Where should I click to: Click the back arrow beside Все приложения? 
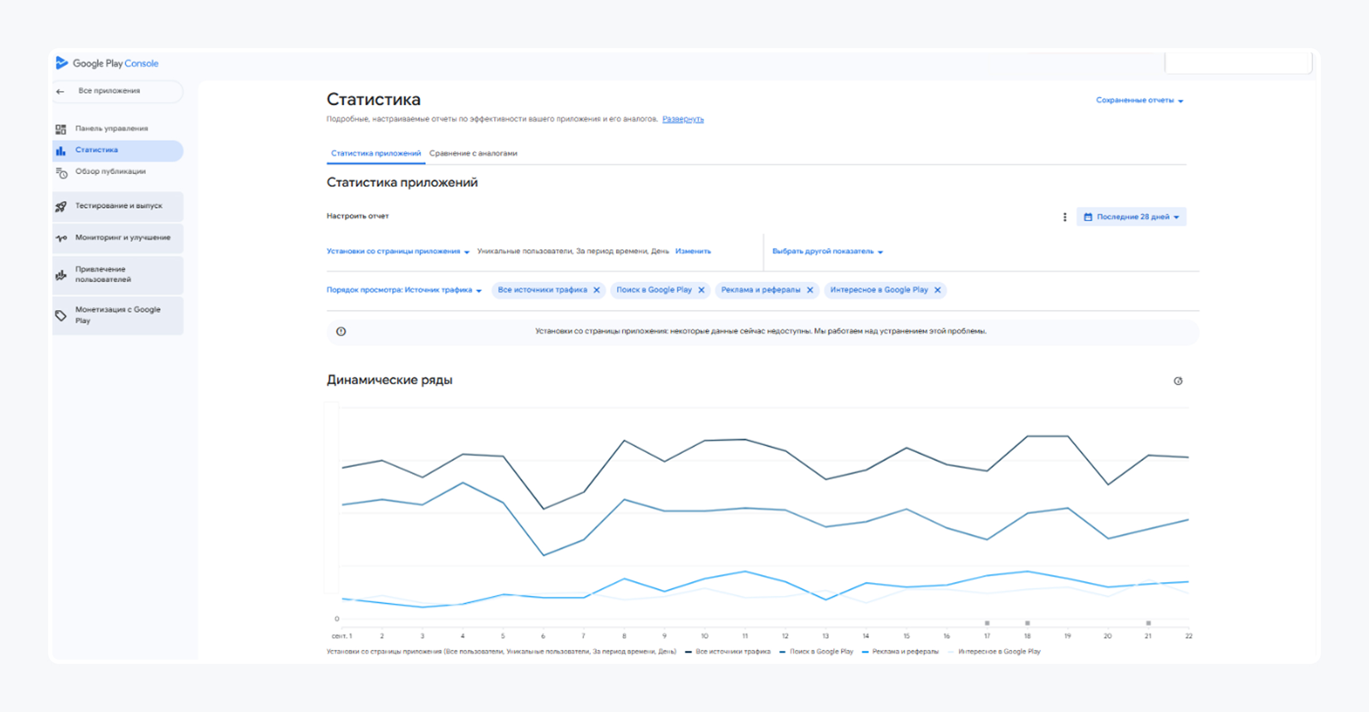(x=60, y=91)
